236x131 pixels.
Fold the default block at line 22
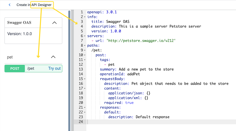85,112
